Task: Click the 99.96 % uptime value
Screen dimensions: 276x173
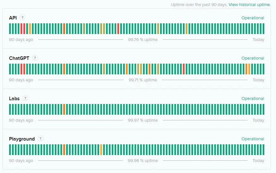Action: coord(143,160)
